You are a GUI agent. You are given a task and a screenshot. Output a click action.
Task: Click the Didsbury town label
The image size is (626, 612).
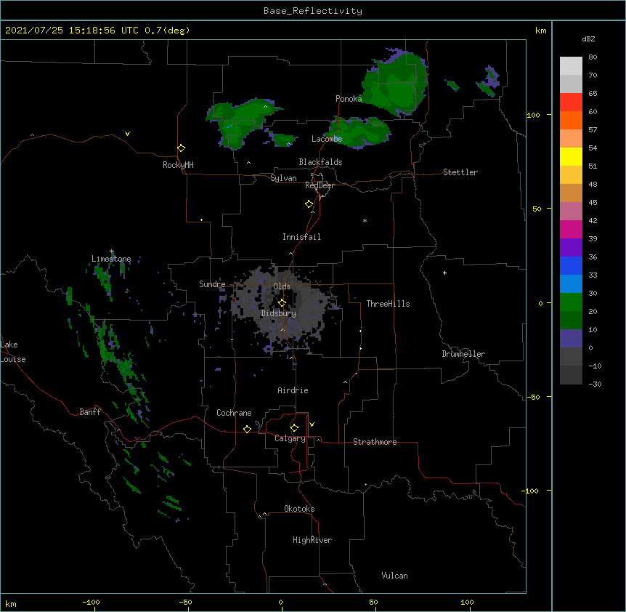tap(279, 313)
